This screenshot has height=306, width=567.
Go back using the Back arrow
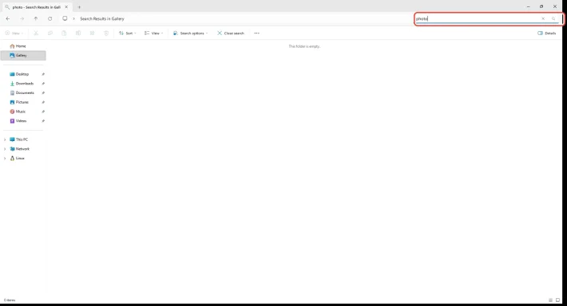(x=8, y=19)
